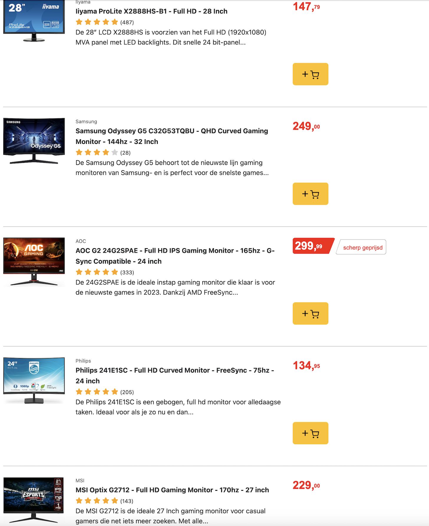429x526 pixels.
Task: View Iiyama 28 inch monitor thumbnail
Action: click(x=34, y=21)
